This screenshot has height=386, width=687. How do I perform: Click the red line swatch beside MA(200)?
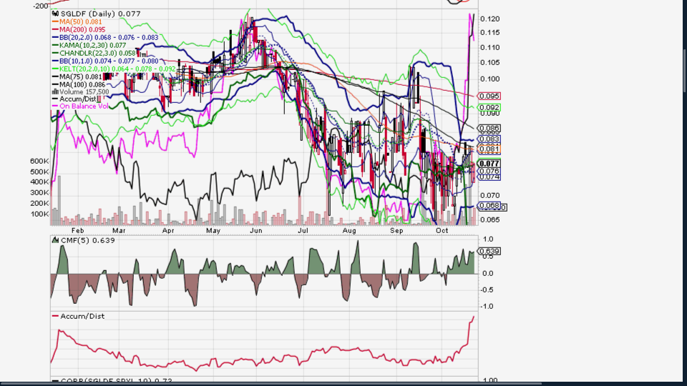(55, 30)
